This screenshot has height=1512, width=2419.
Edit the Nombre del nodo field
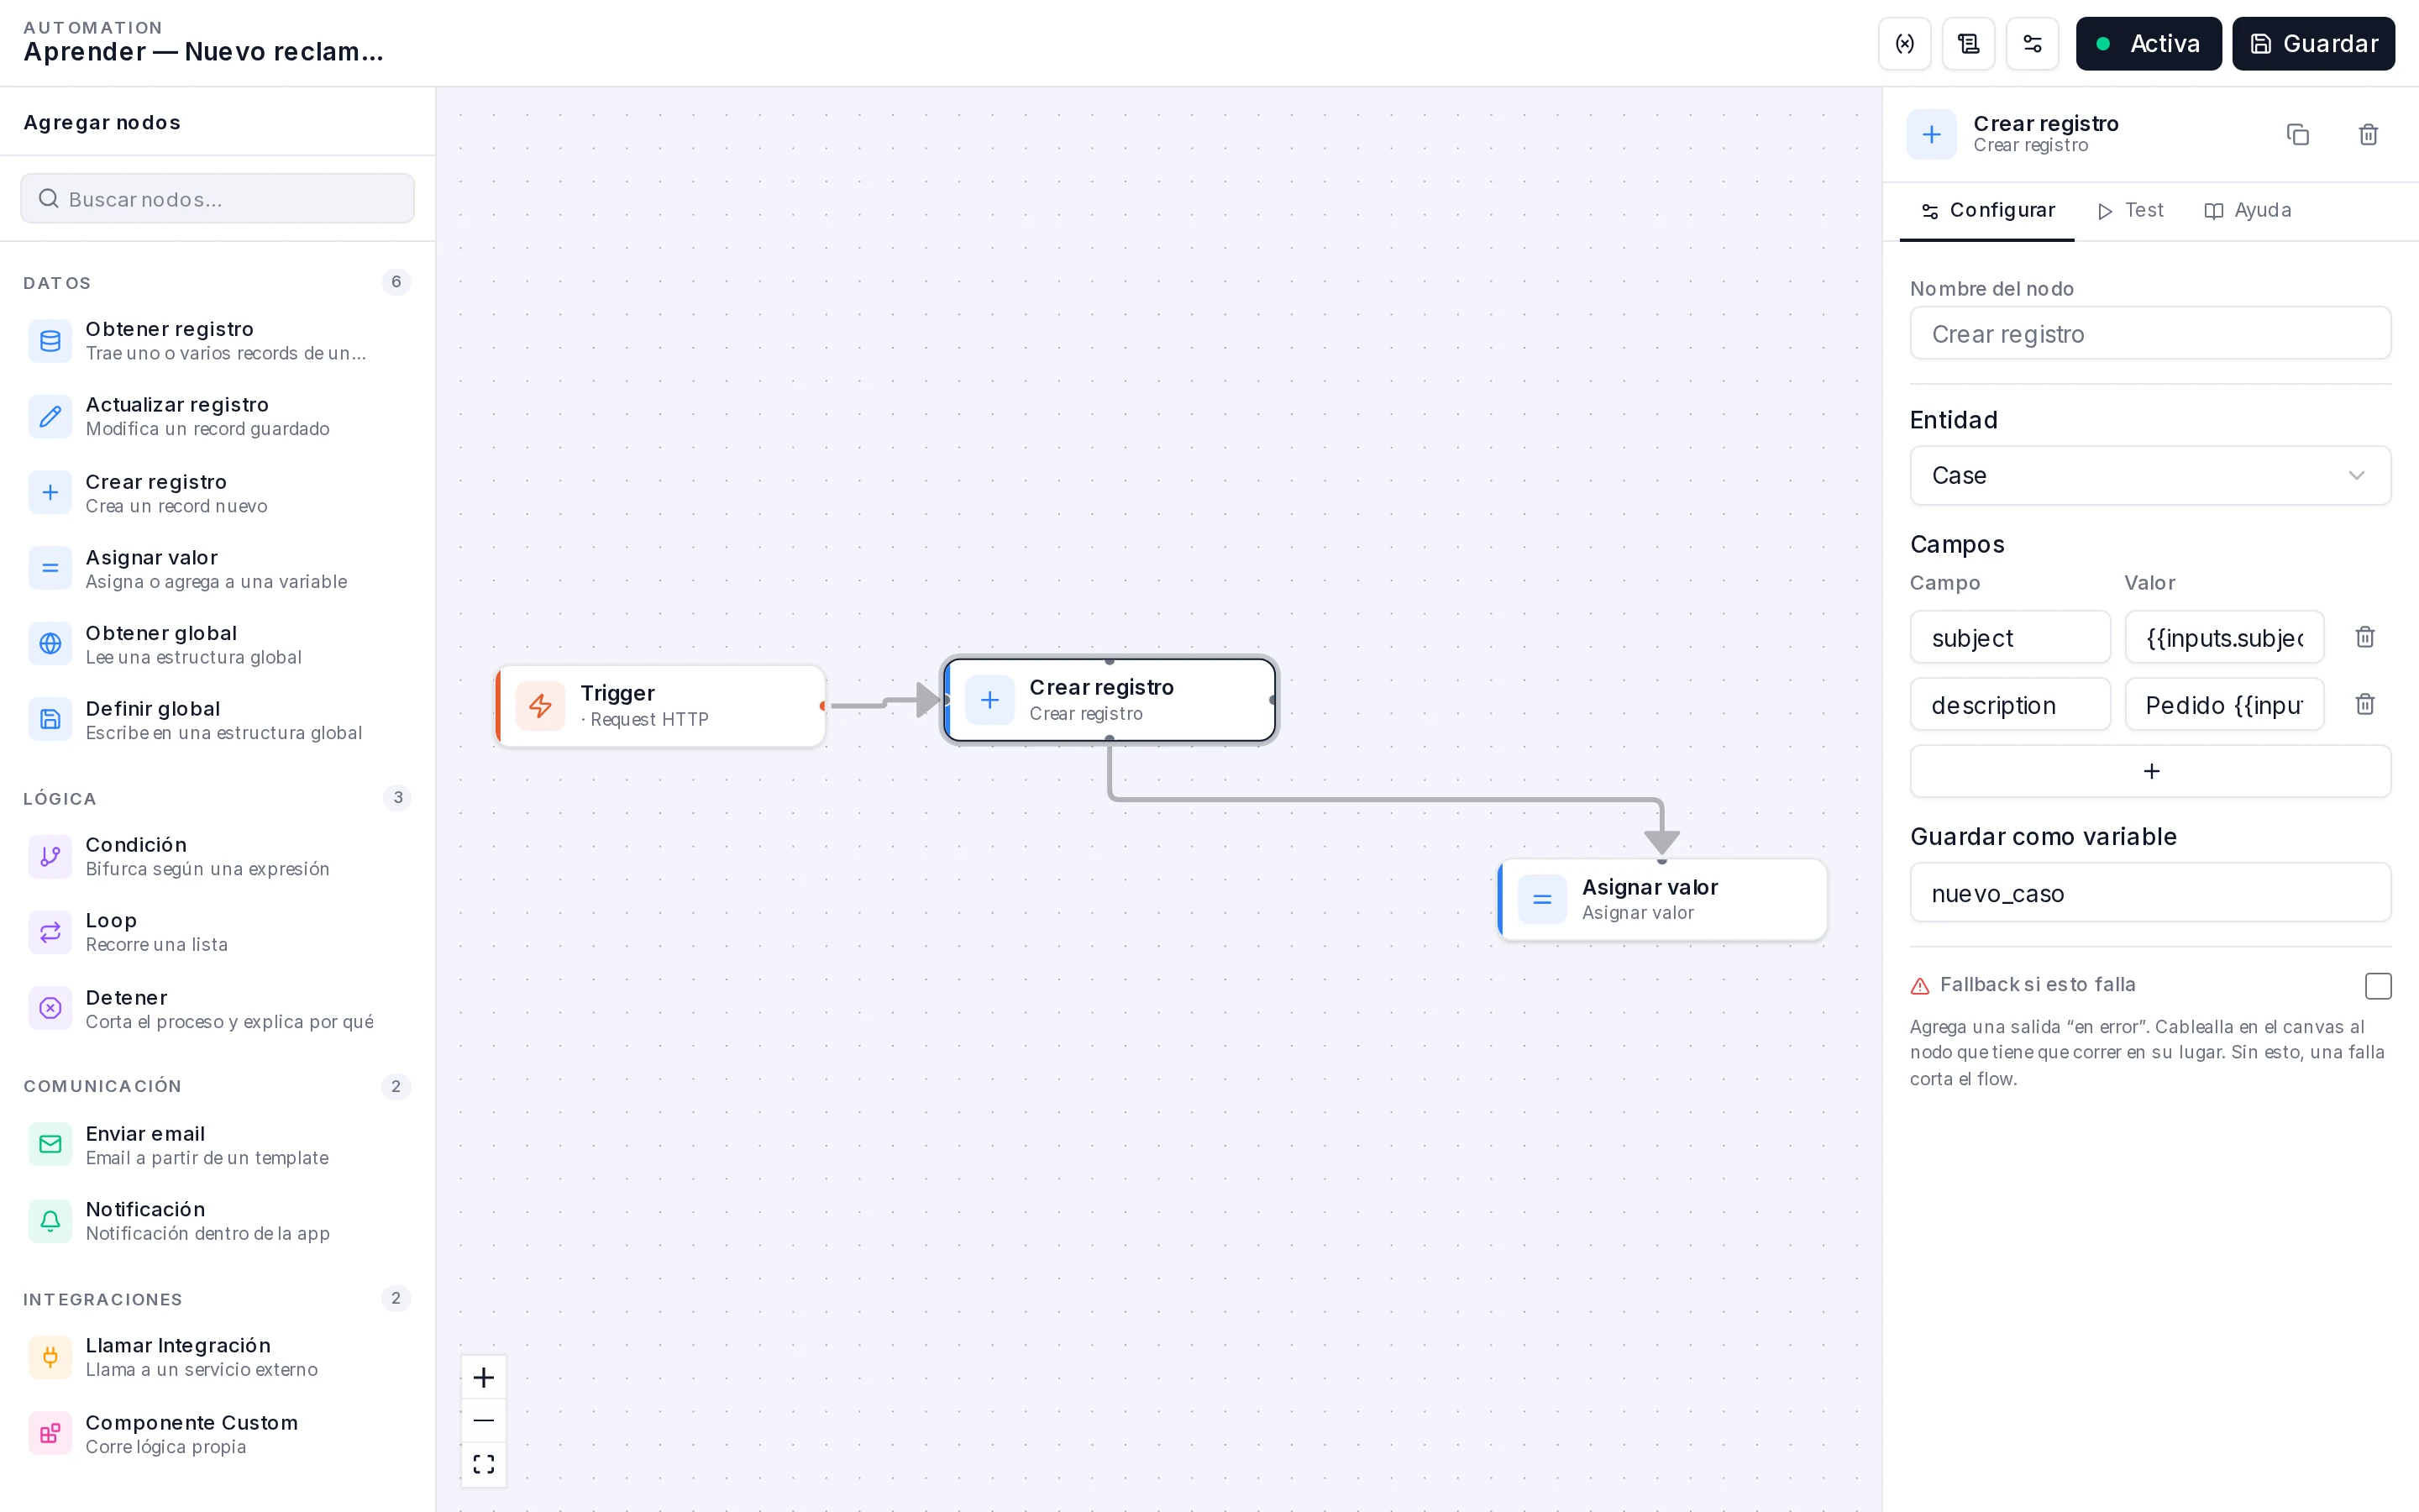pos(2150,333)
